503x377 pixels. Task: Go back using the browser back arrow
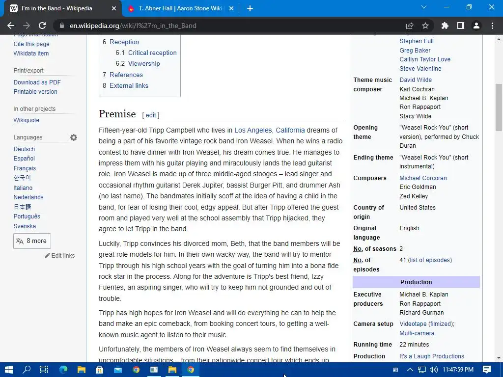pos(11,26)
